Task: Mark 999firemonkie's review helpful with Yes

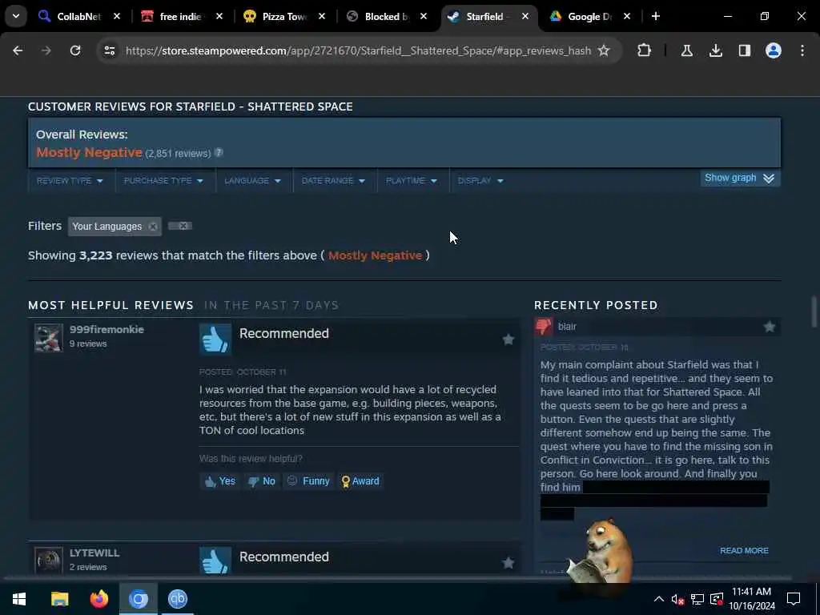Action: pos(220,481)
